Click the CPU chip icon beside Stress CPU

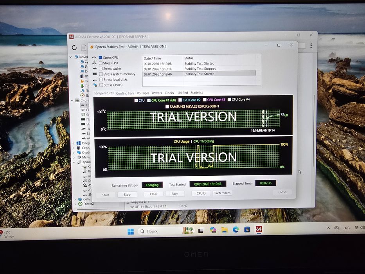click(94, 58)
